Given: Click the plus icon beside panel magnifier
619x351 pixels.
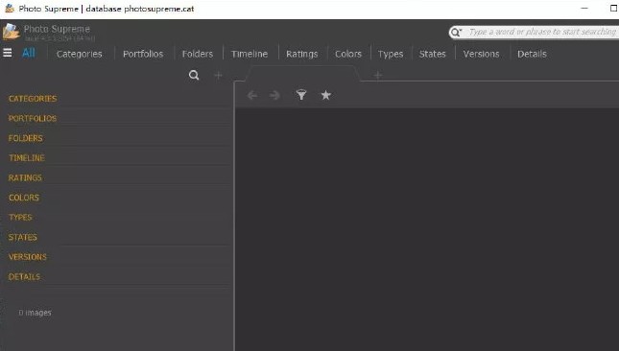Looking at the screenshot, I should (x=218, y=75).
